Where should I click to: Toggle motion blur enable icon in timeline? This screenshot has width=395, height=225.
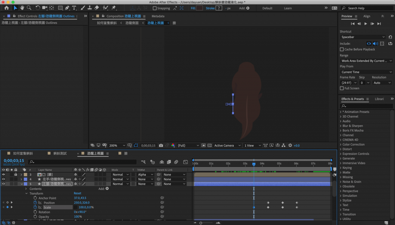(x=176, y=162)
